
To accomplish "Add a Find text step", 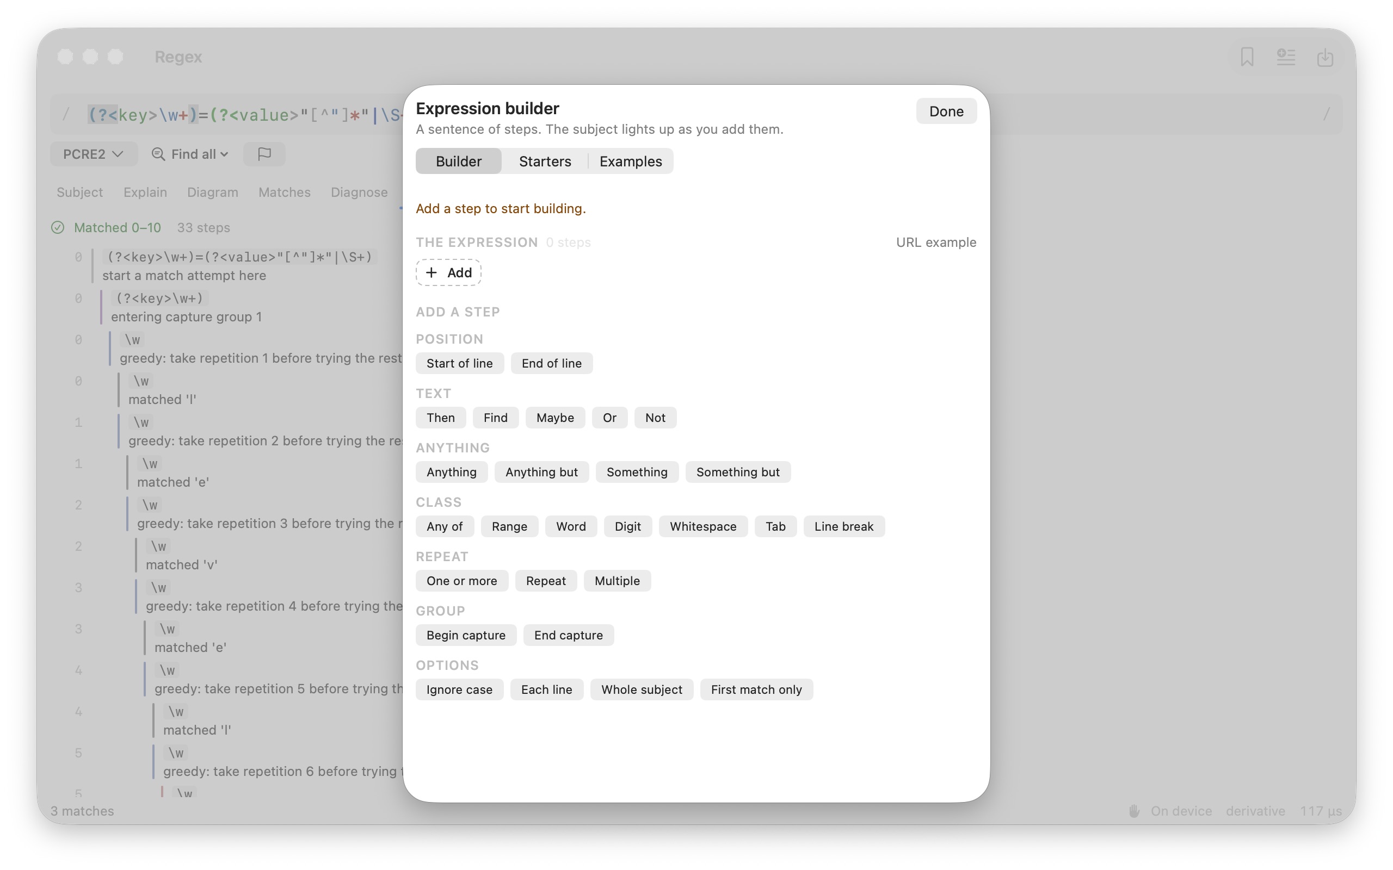I will tap(496, 418).
